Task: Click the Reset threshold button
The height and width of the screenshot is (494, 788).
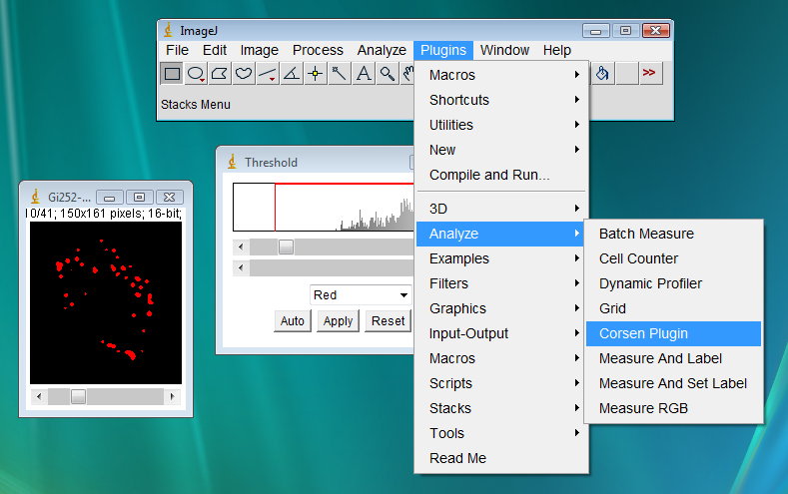Action: 388,320
